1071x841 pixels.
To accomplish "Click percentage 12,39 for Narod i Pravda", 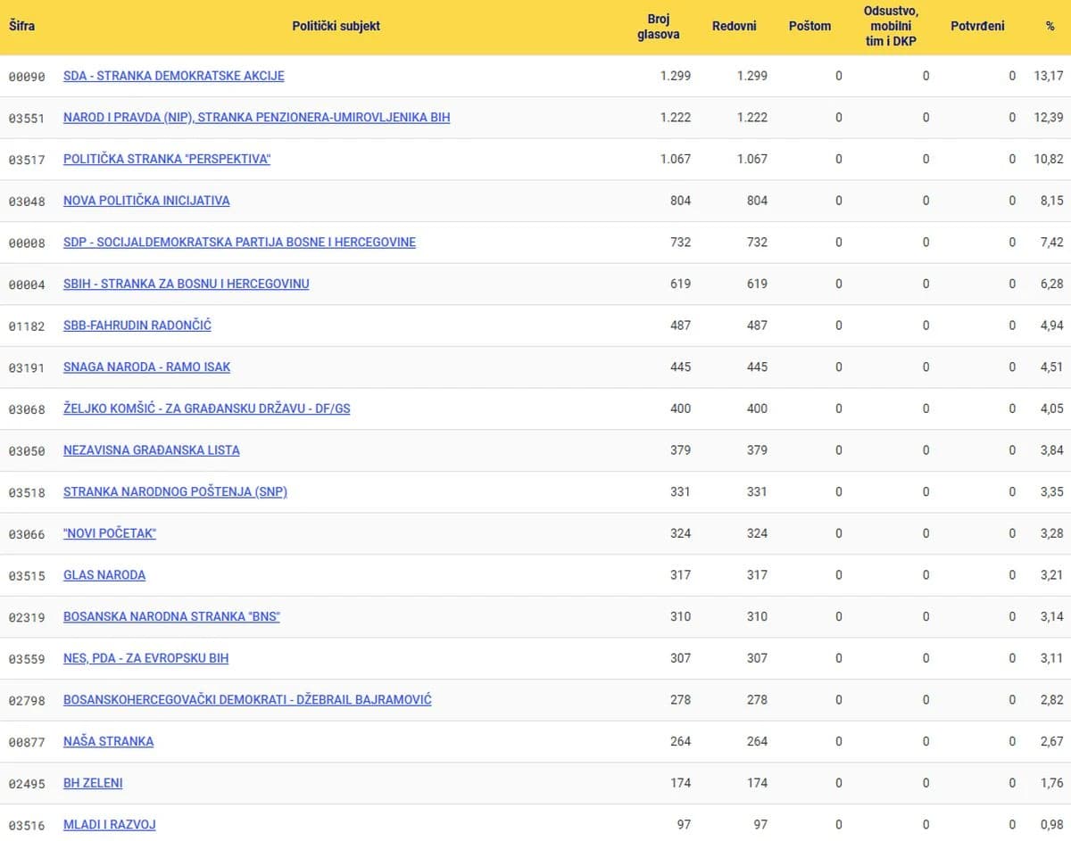I will tap(1049, 118).
